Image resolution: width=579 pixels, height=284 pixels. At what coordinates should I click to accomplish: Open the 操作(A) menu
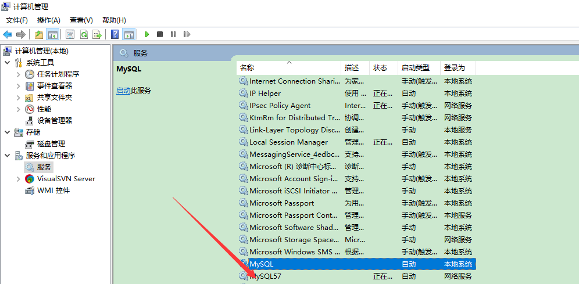pos(49,20)
